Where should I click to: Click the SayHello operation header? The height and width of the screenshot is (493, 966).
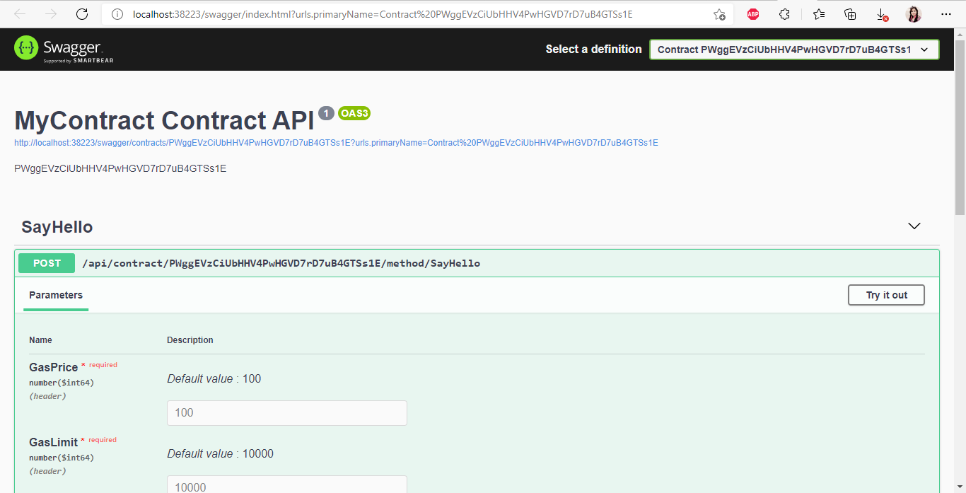[57, 227]
